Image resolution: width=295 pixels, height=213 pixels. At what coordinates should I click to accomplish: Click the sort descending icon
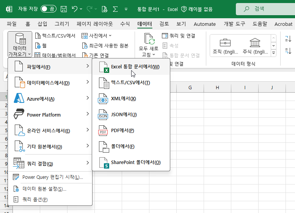coord(288,50)
